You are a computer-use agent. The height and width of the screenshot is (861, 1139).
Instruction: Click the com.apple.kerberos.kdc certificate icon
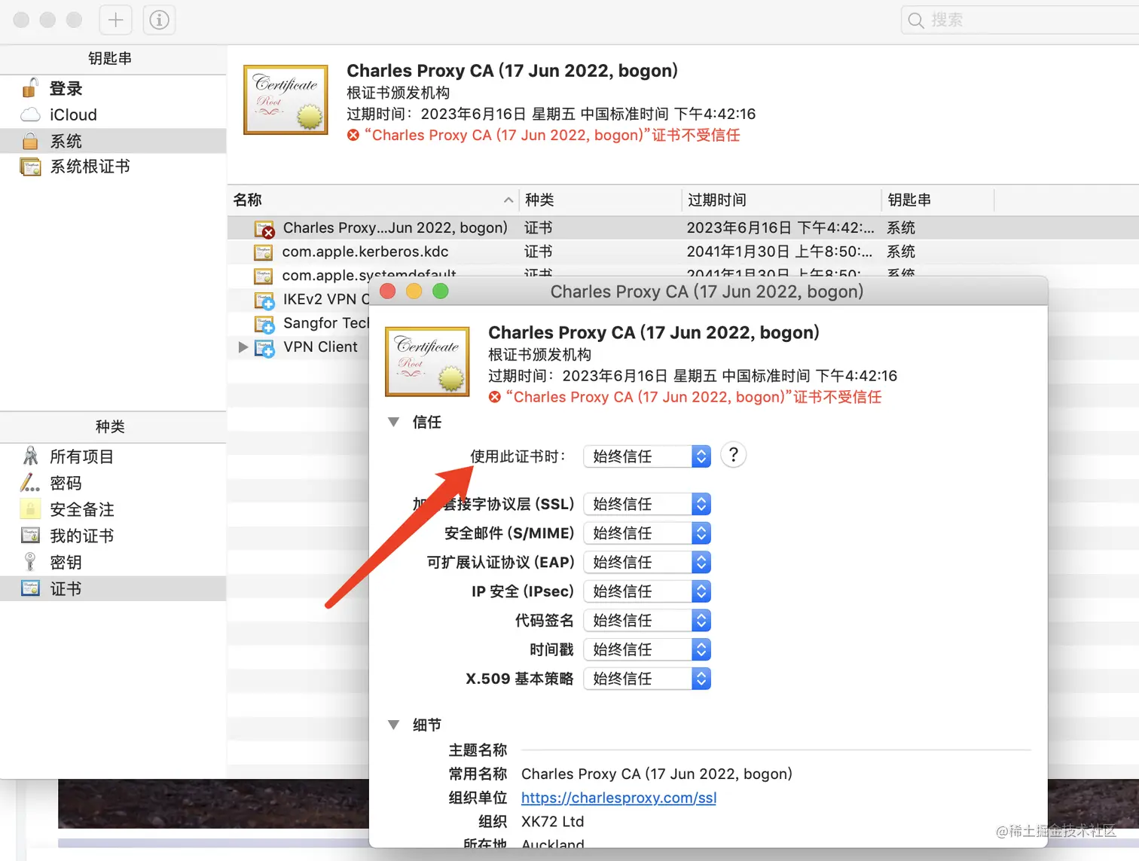[x=263, y=252]
